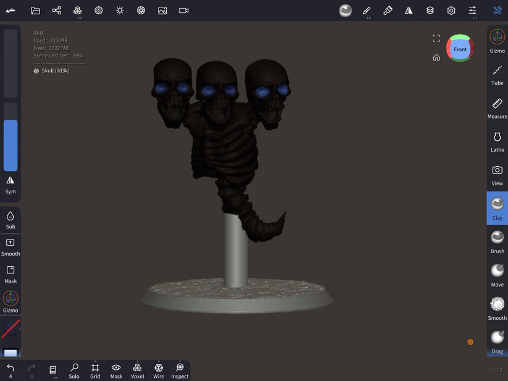Open the Post Process aperture menu
508x381 pixels.
click(x=141, y=10)
